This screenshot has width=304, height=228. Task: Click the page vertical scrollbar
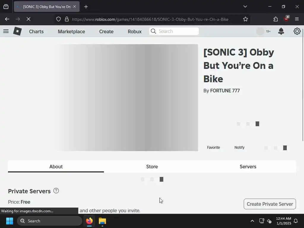303,85
